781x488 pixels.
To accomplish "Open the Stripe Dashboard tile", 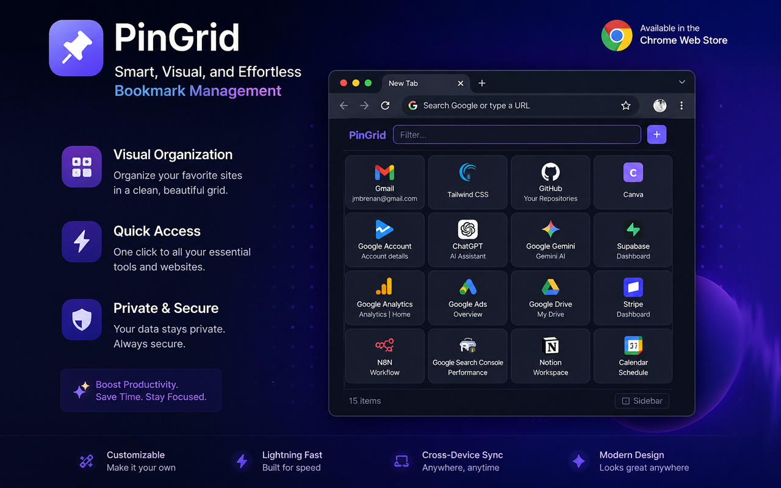I will 633,298.
